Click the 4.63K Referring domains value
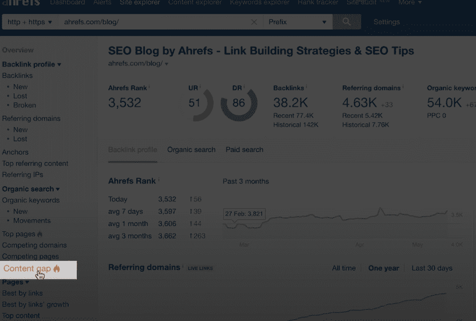 (x=359, y=103)
